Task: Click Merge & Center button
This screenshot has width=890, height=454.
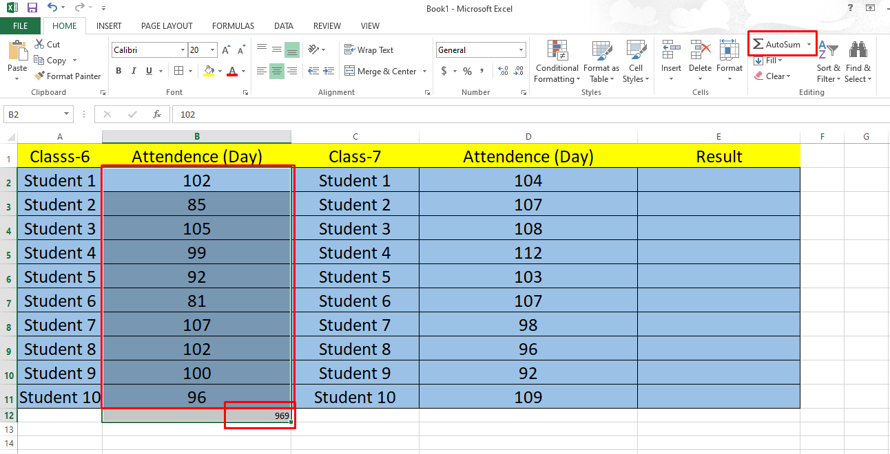Action: 380,72
